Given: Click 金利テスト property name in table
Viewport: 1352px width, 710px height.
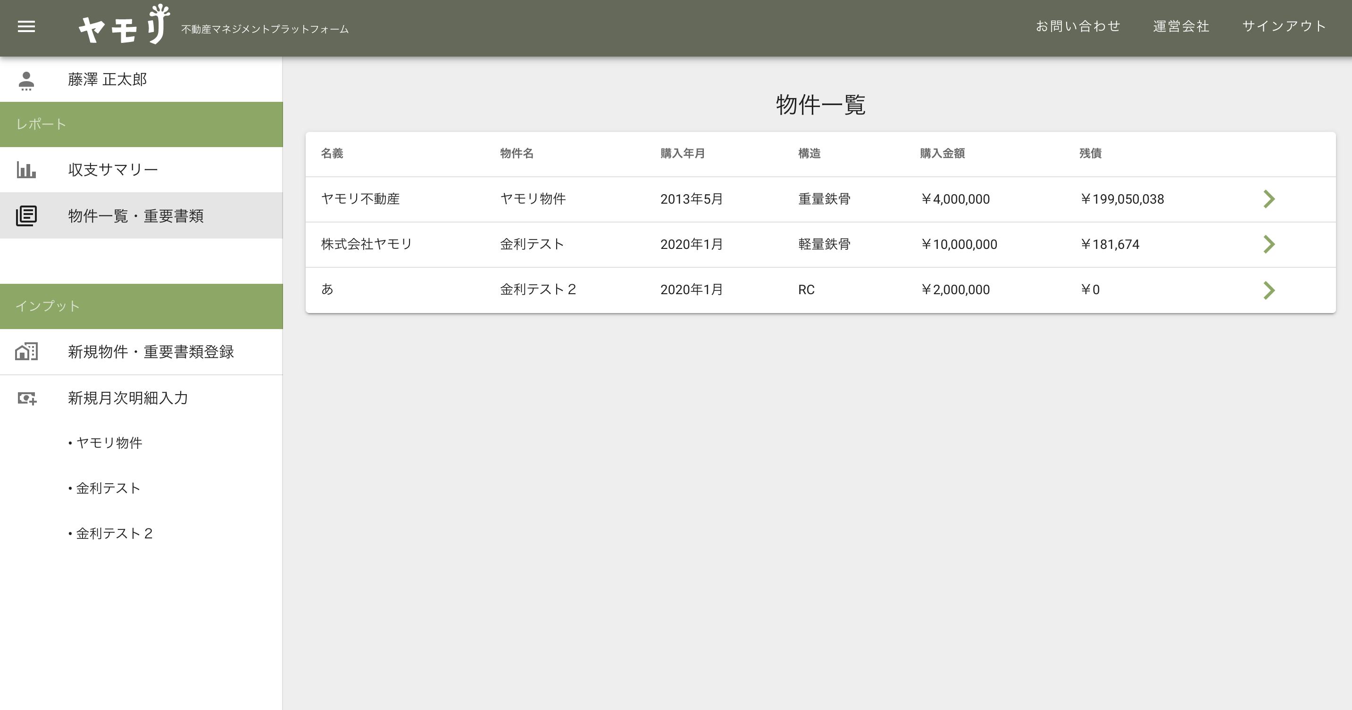Looking at the screenshot, I should click(532, 244).
